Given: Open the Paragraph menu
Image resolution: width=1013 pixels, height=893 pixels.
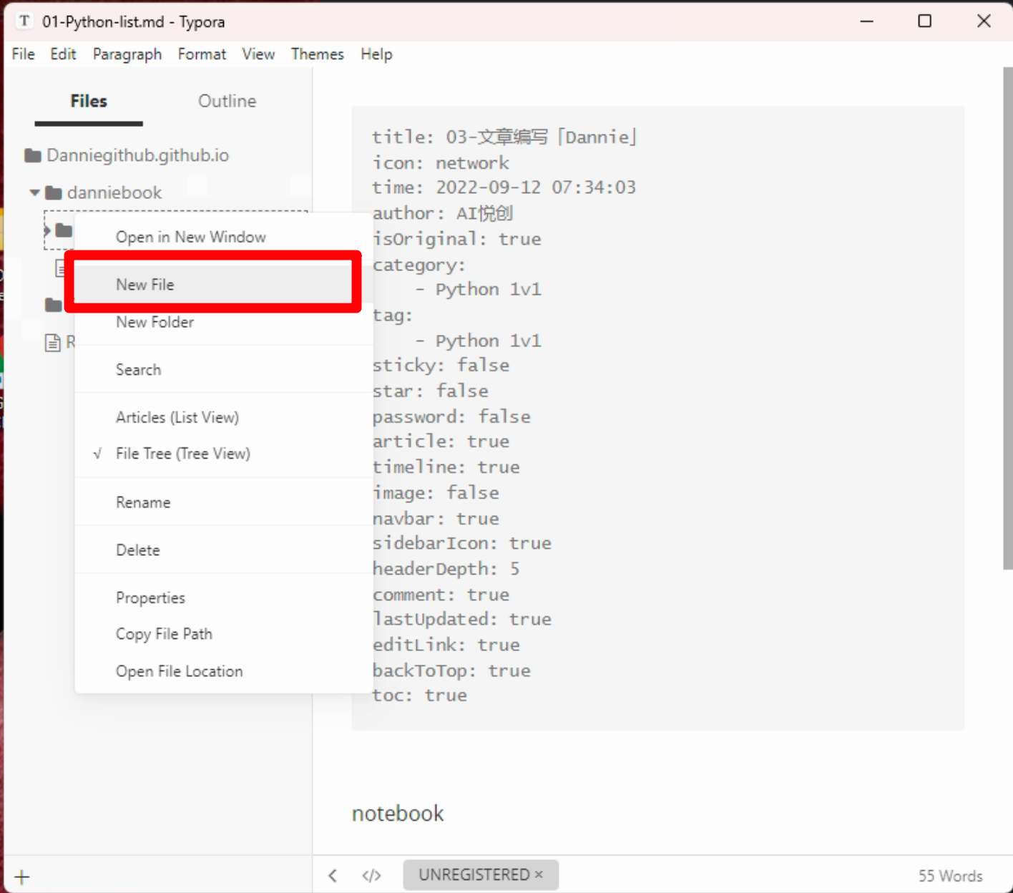Looking at the screenshot, I should pos(127,54).
